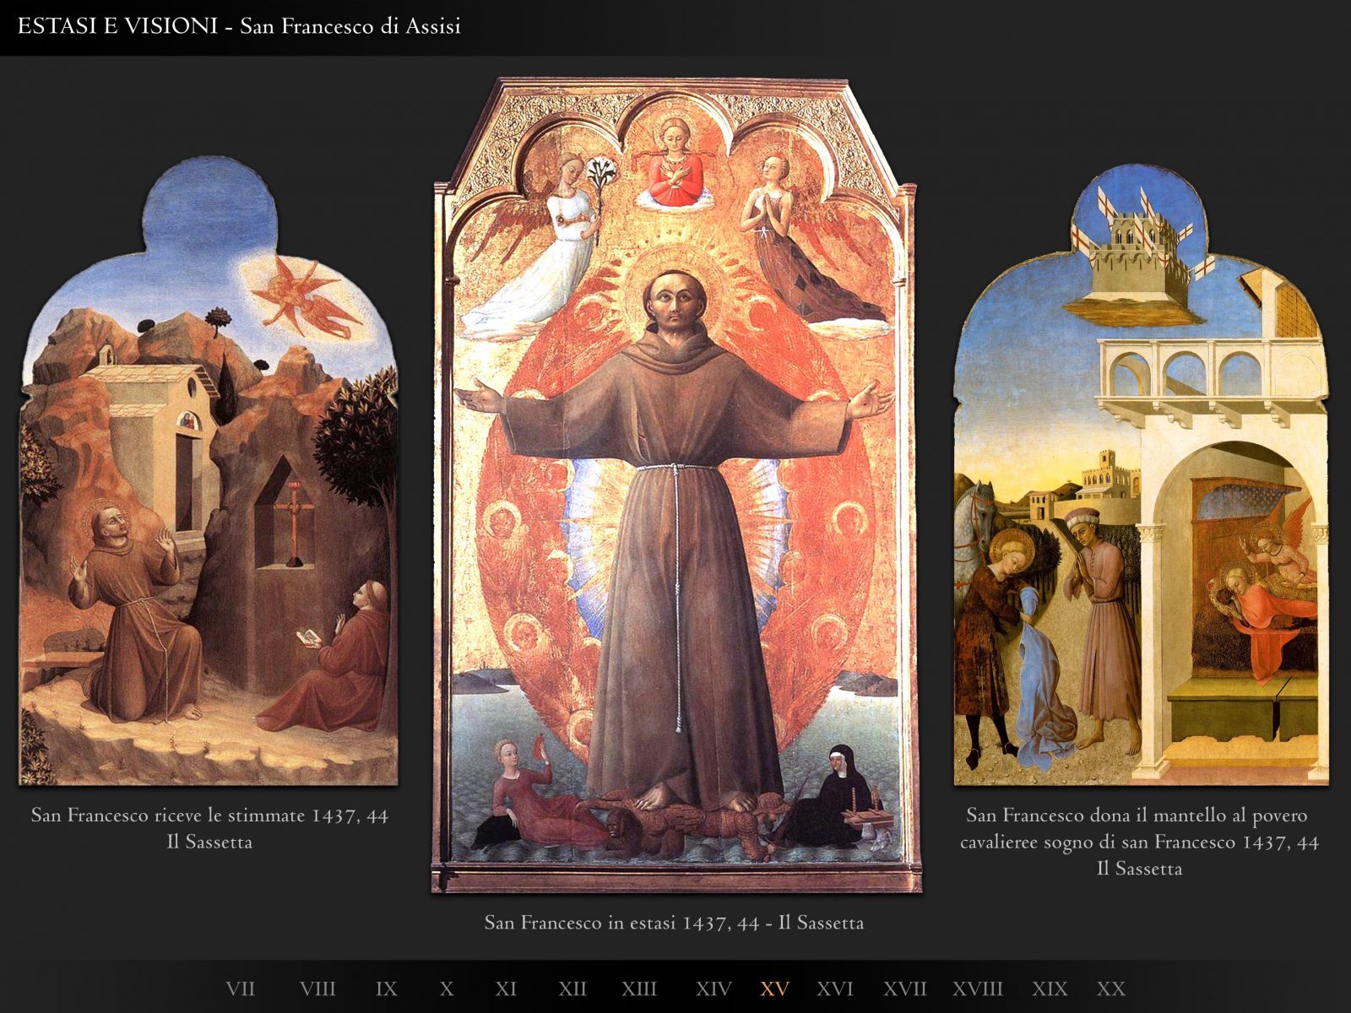Open the central San Francesco in estasi painting

675,485
